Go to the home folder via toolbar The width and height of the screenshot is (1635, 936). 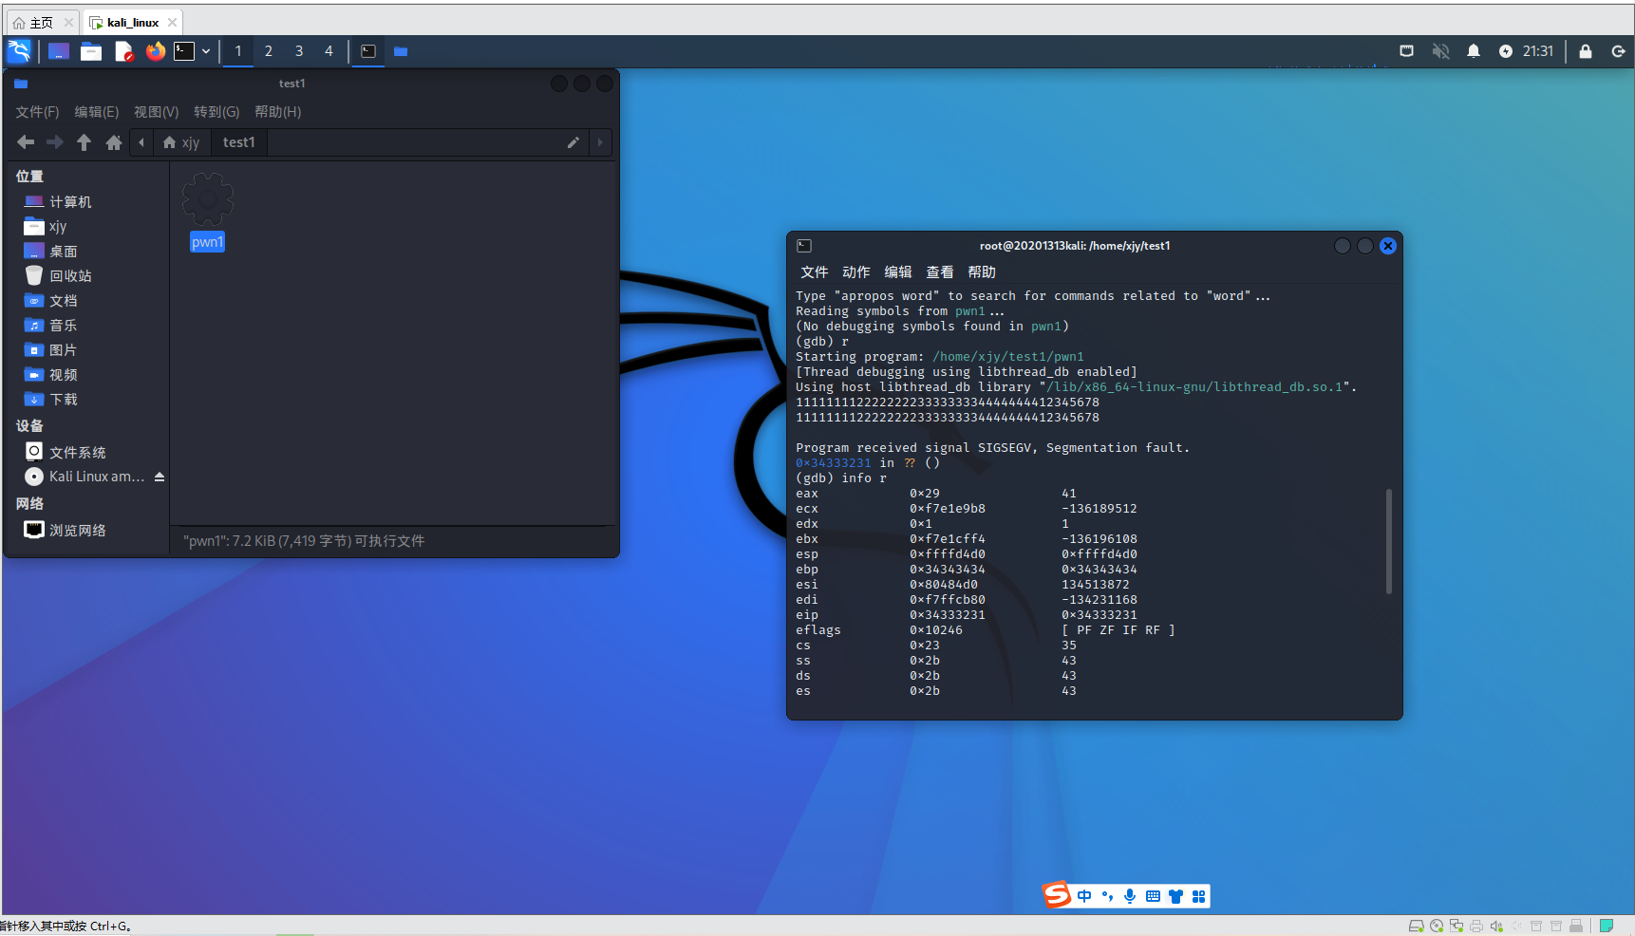click(114, 142)
